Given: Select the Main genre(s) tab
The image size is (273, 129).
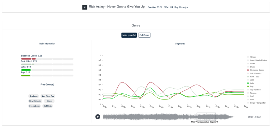Looking at the screenshot, I should point(129,35).
